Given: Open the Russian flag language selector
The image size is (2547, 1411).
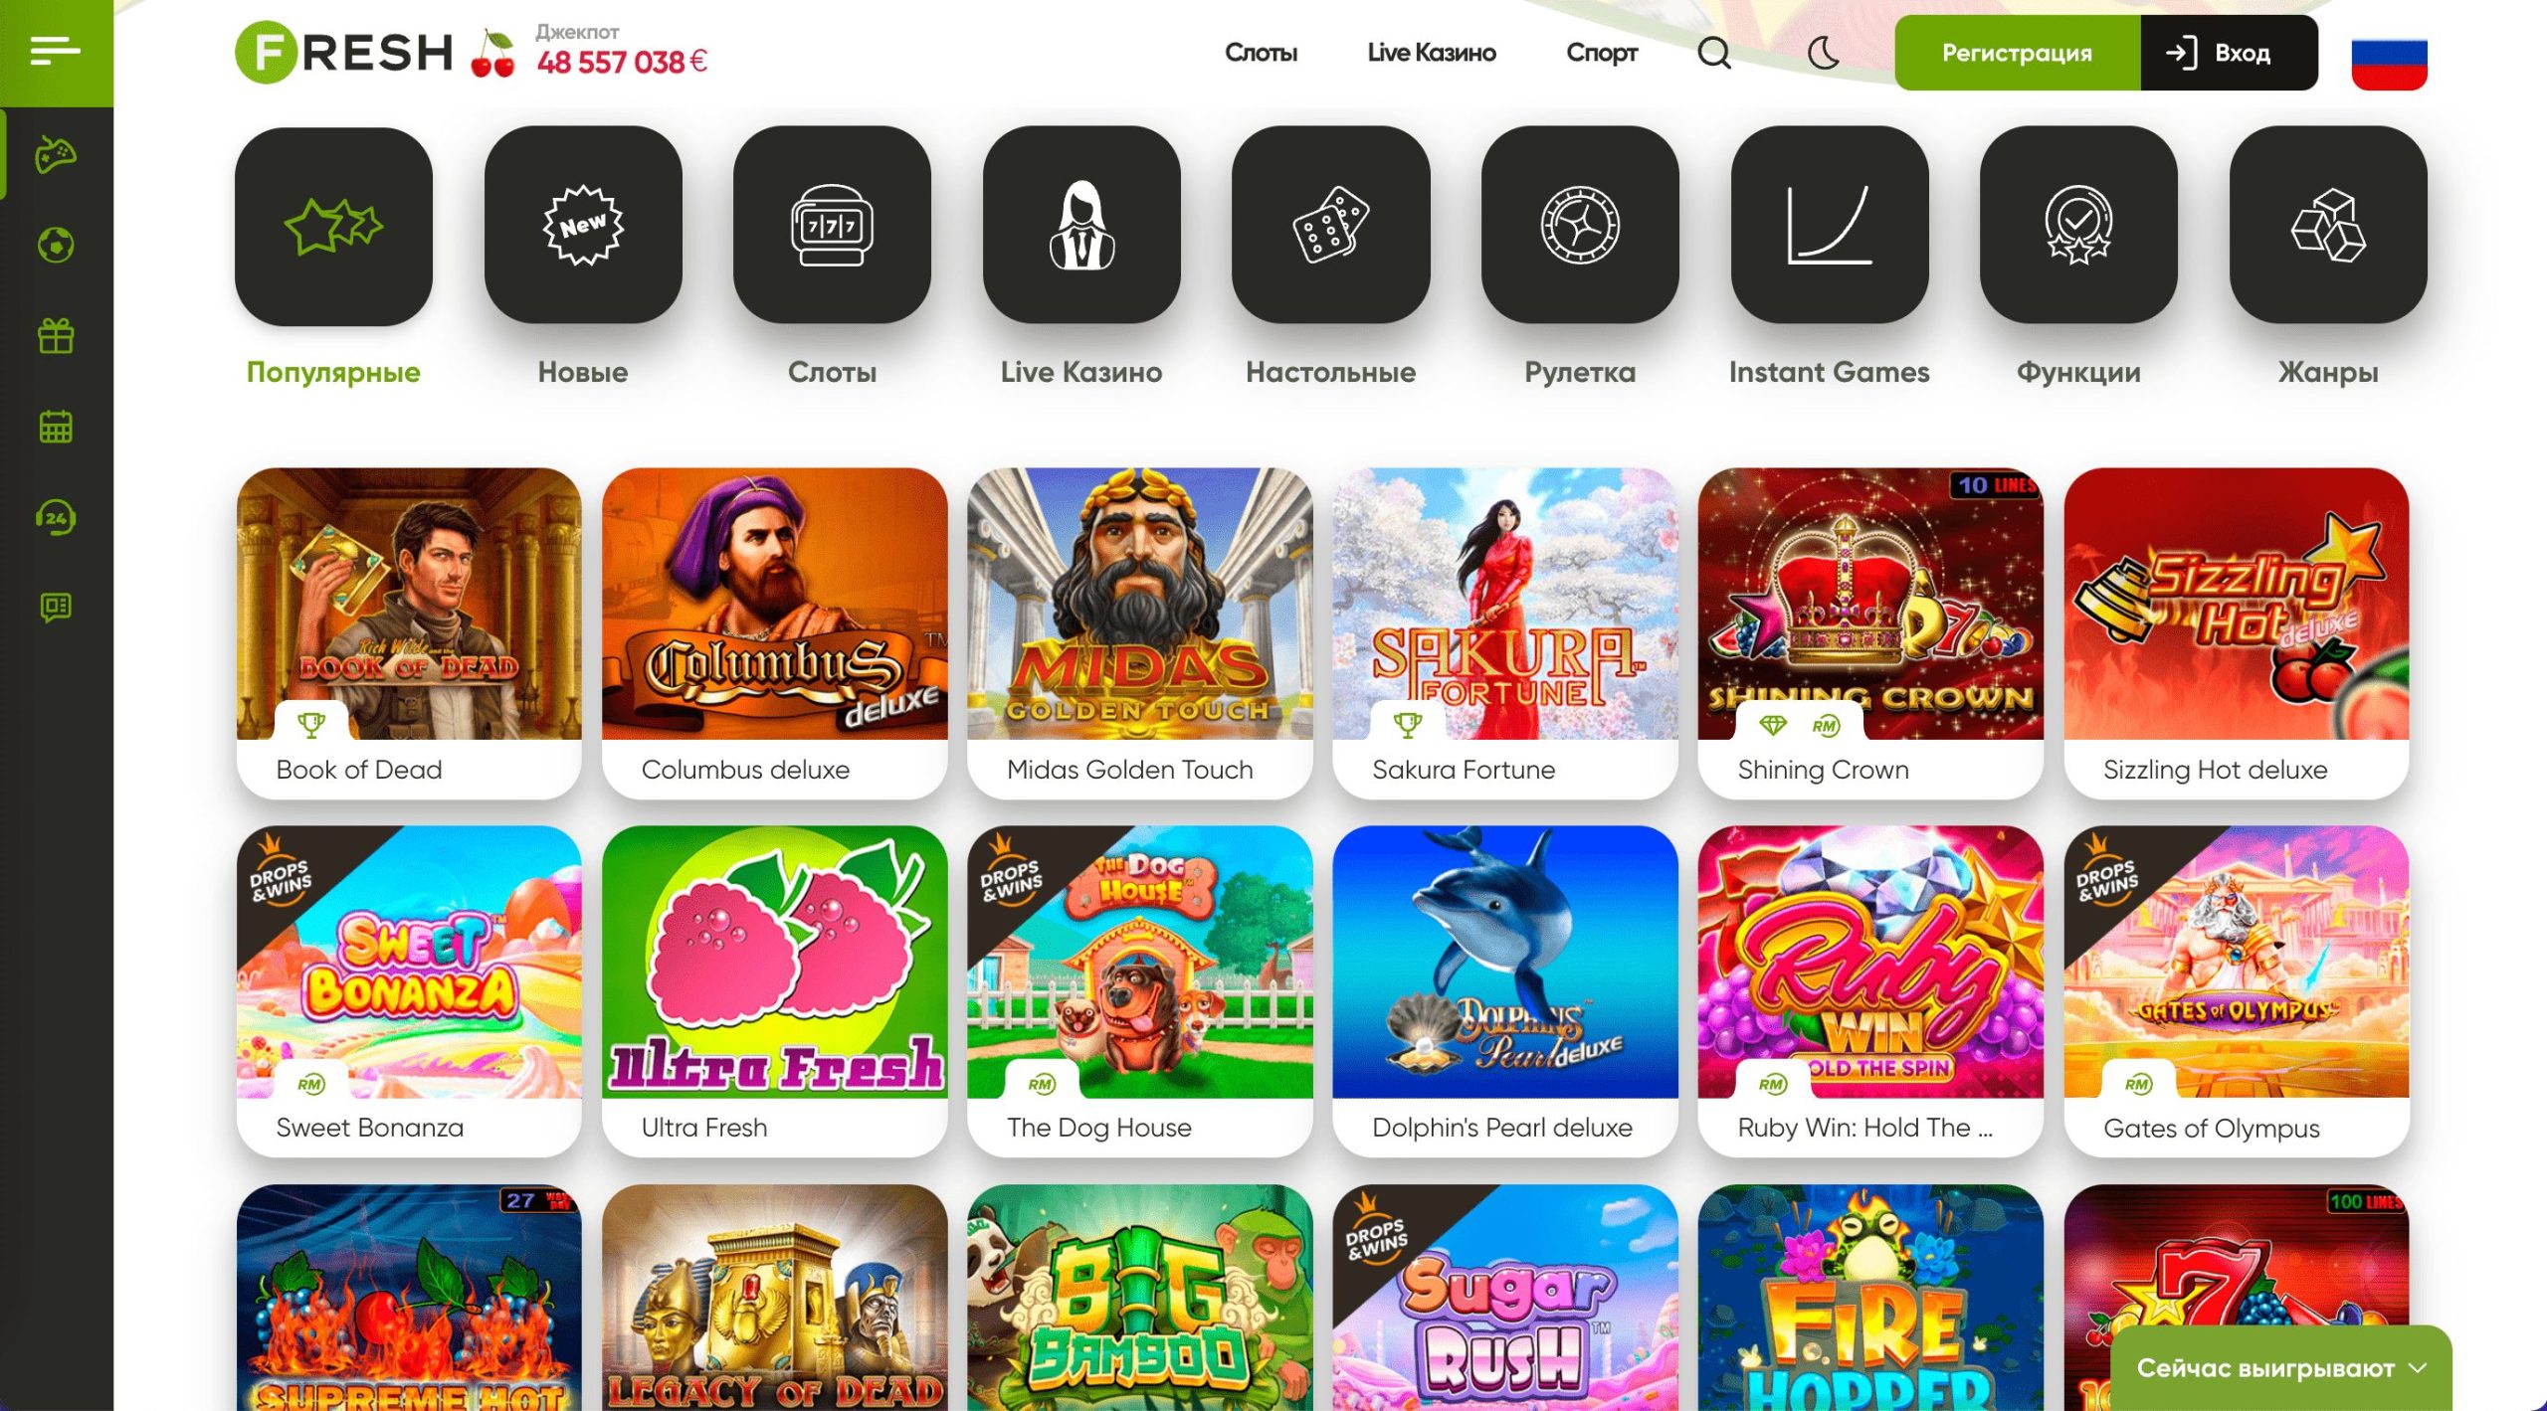Looking at the screenshot, I should 2389,63.
